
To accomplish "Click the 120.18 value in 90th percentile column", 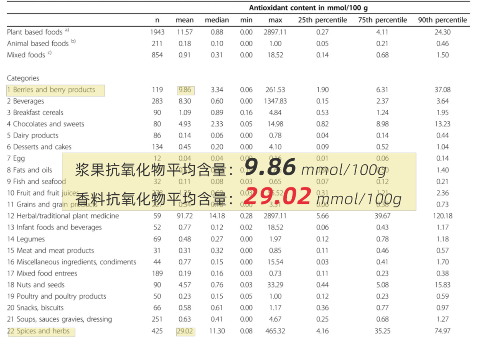I will click(442, 216).
